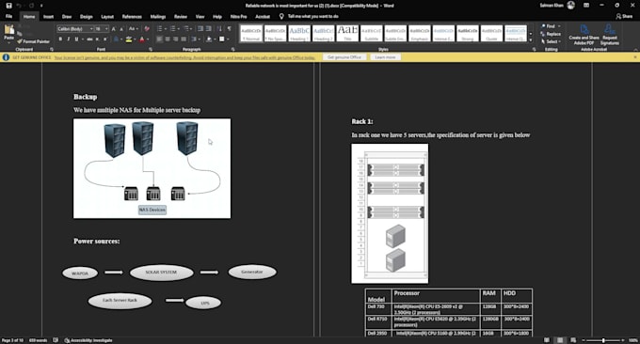Toggle Bold formatting
Image resolution: width=640 pixels, height=344 pixels.
coord(60,39)
